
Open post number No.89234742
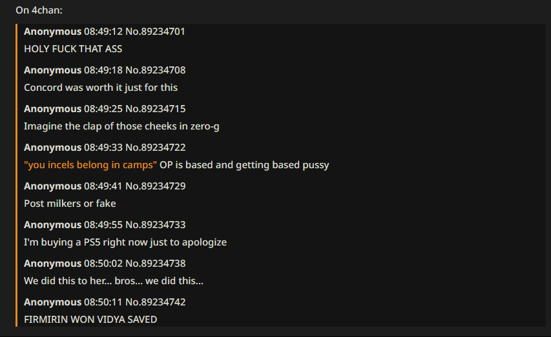tap(155, 302)
